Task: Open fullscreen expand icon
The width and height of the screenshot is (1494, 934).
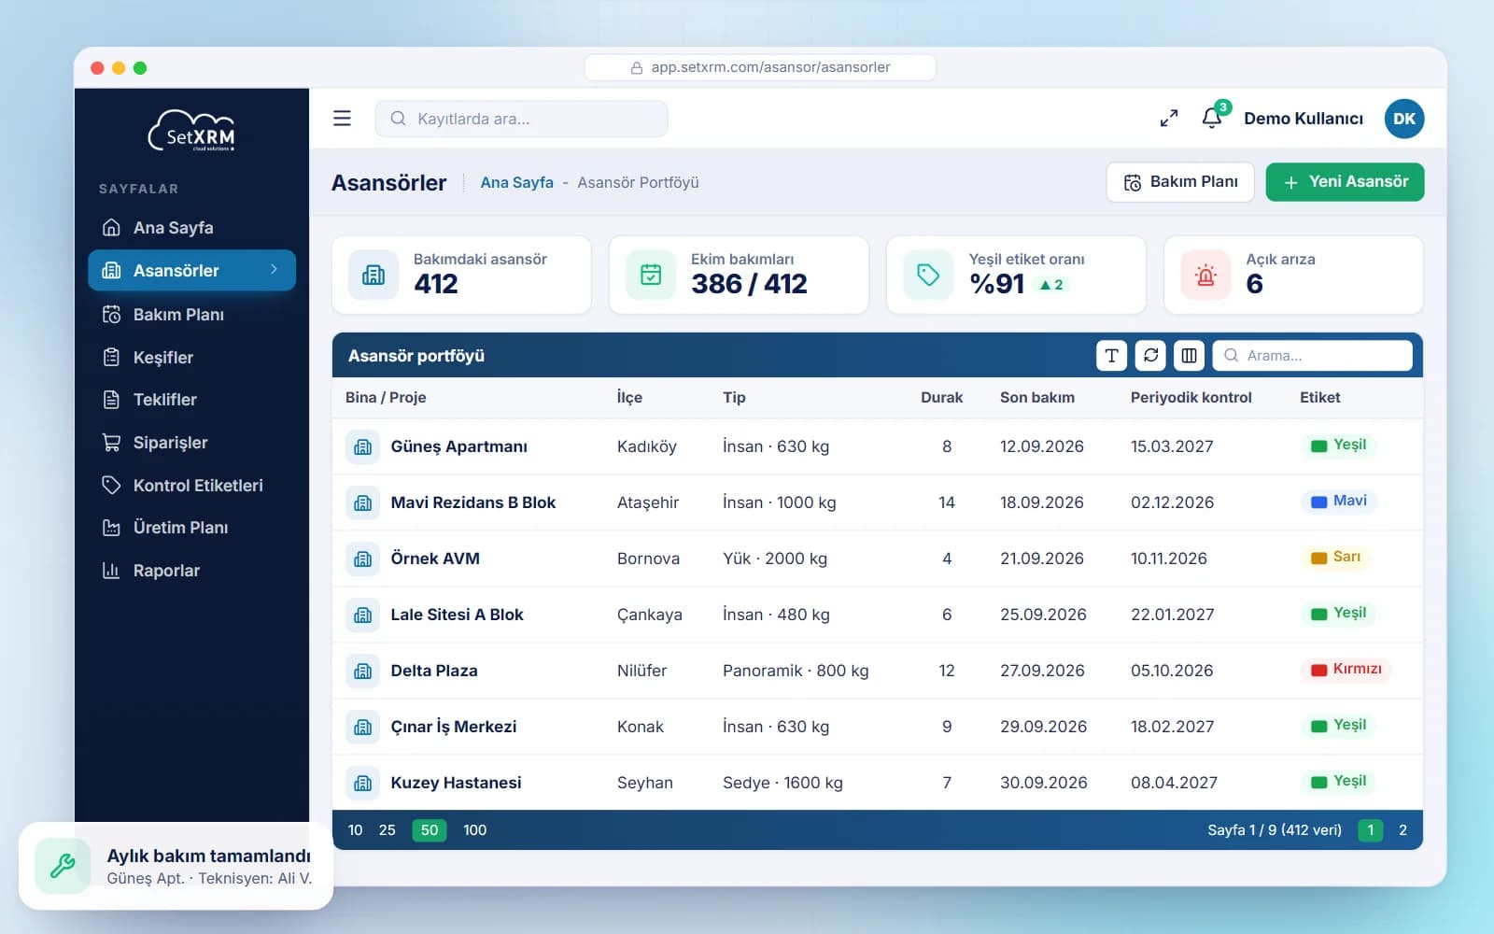Action: tap(1169, 119)
